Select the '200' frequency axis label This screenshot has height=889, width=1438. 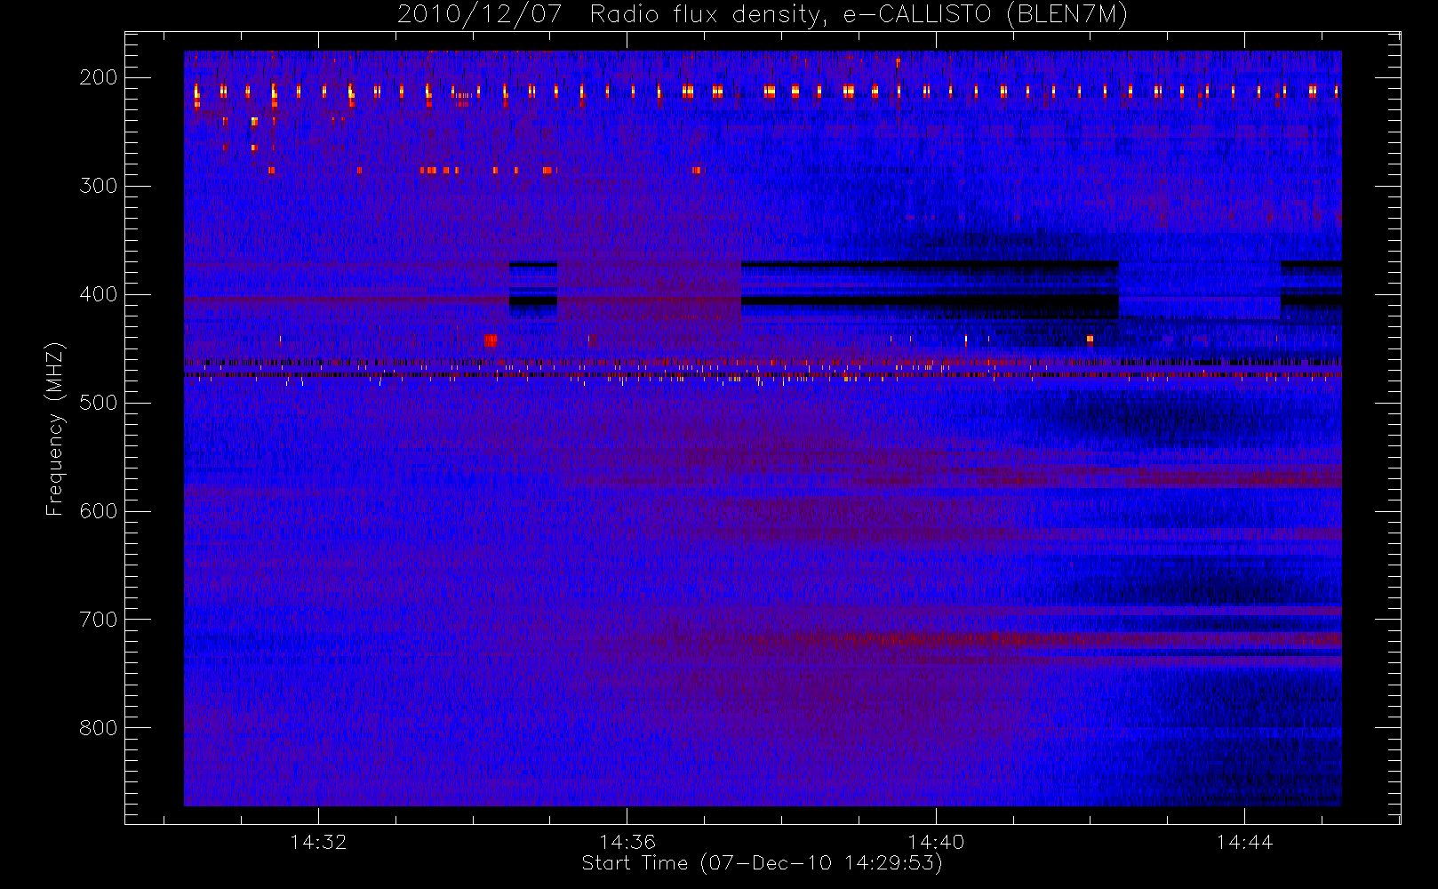(98, 77)
